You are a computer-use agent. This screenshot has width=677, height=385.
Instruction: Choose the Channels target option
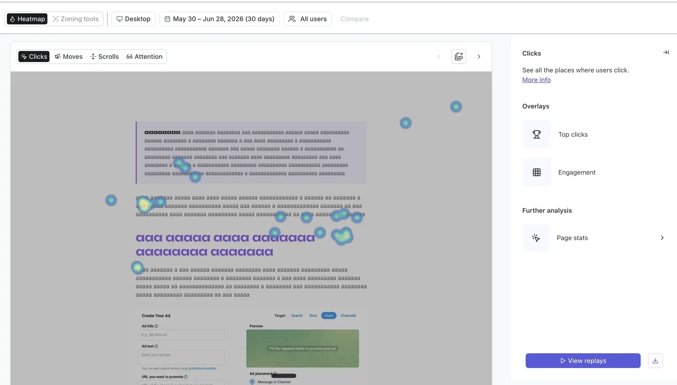point(348,316)
